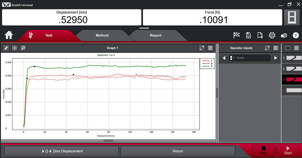Select specimen 2 in the specimen list
Viewport: 302px width, 158px height.
[292, 69]
